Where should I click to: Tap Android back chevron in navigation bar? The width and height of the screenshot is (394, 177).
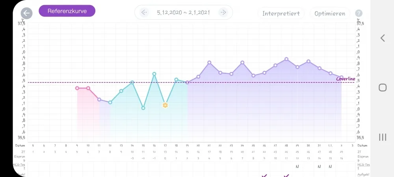383,38
